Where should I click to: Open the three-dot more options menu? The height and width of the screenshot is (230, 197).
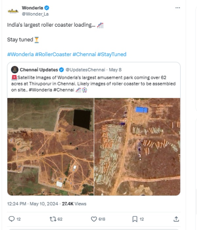click(x=178, y=8)
